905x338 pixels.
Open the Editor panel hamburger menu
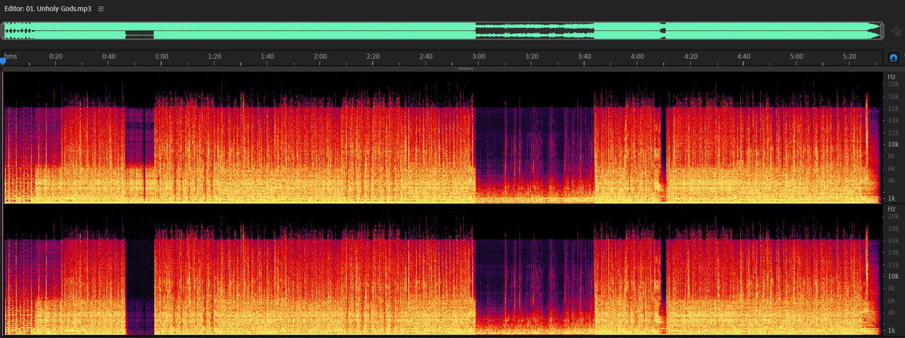(101, 9)
